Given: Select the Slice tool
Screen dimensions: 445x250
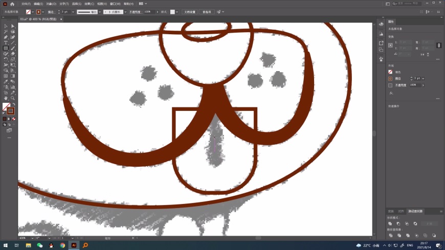Looking at the screenshot, I should tap(13, 93).
